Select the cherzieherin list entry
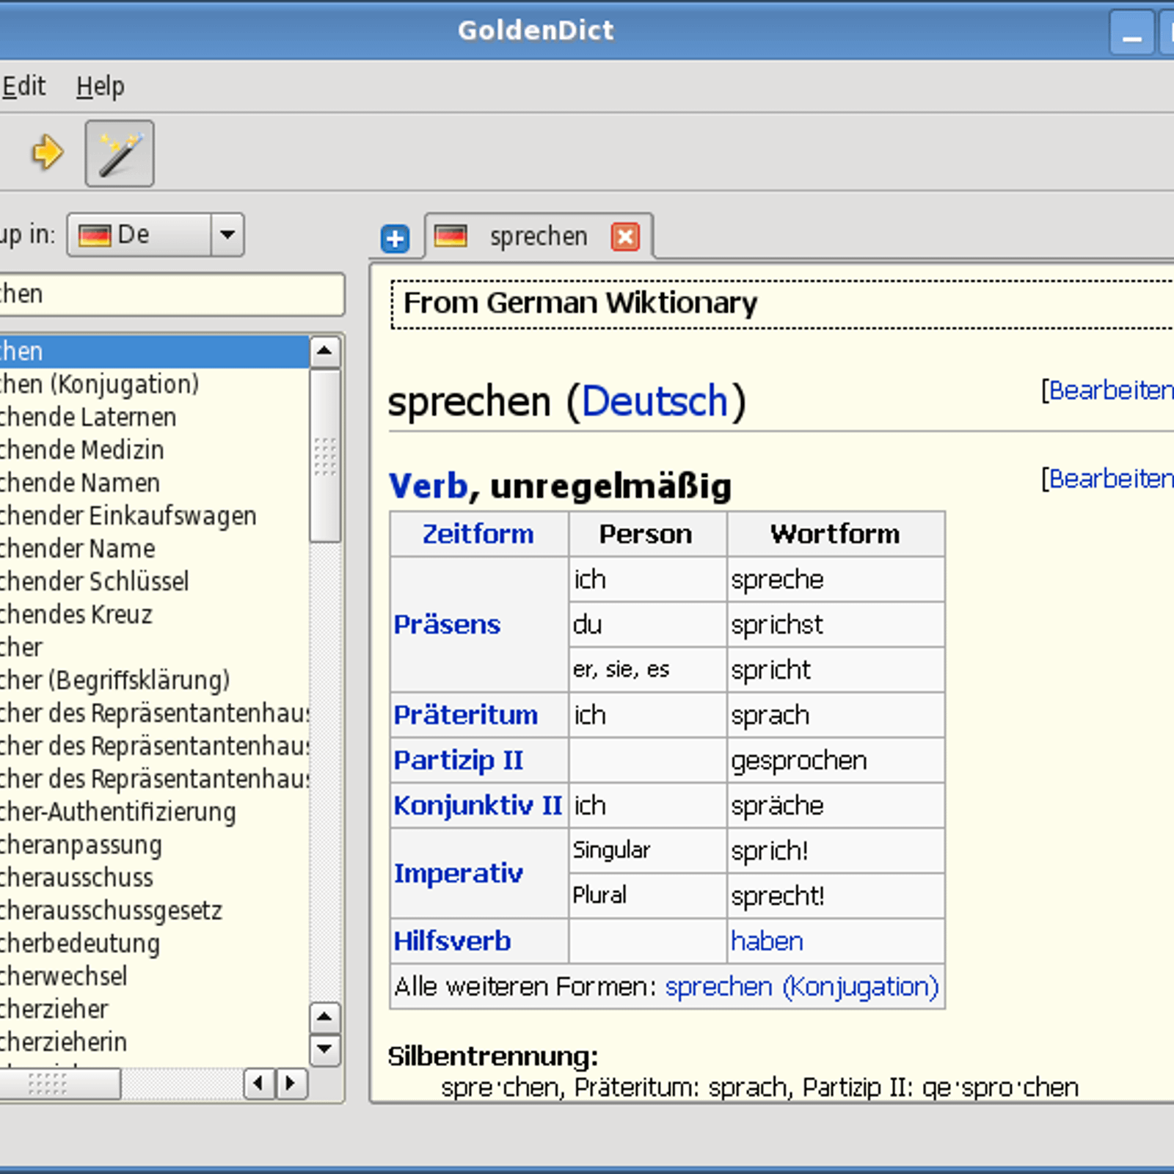 tap(154, 1042)
